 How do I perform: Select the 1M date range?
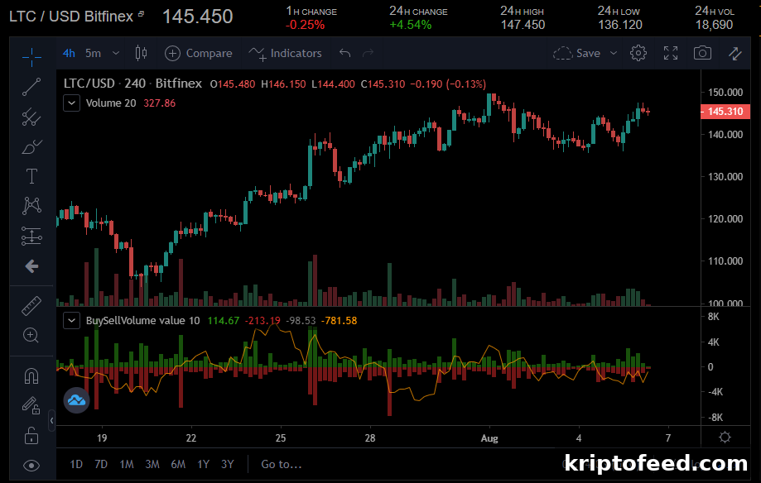(x=127, y=464)
